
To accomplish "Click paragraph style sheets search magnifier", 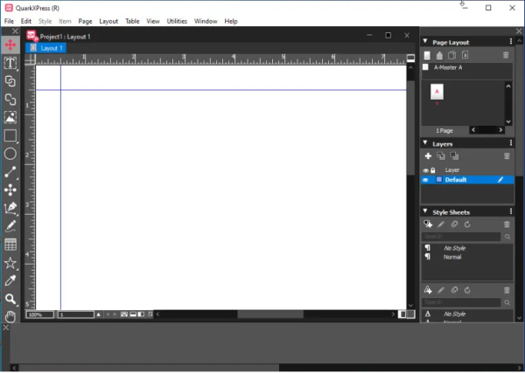I will pyautogui.click(x=507, y=237).
